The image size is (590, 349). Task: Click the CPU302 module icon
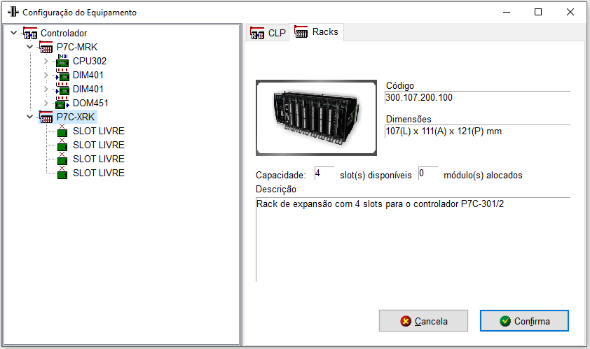click(x=62, y=61)
